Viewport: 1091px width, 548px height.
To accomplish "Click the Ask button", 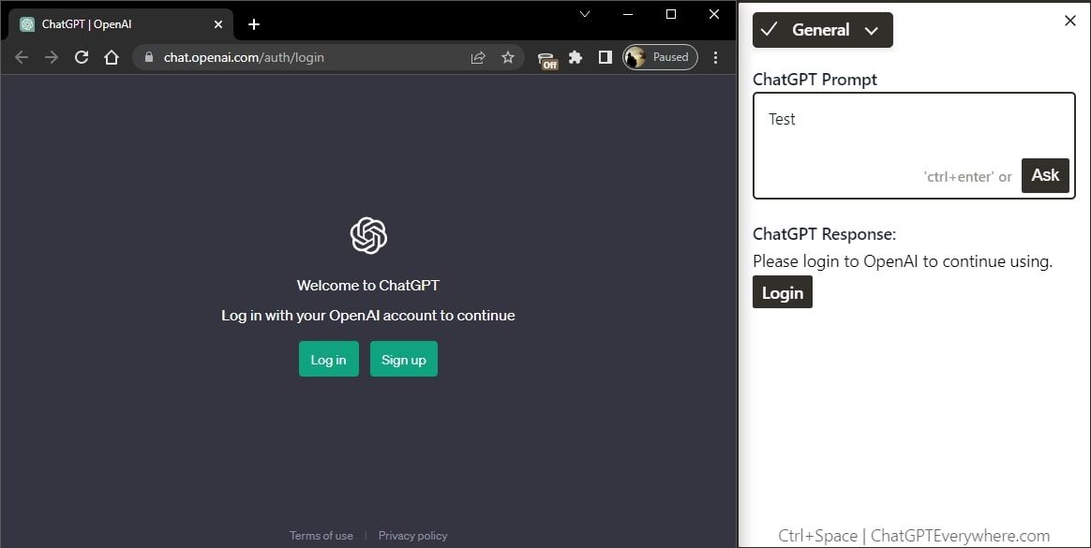I will click(1045, 175).
